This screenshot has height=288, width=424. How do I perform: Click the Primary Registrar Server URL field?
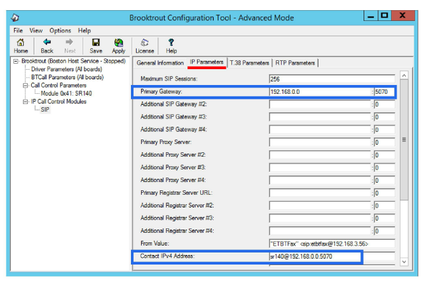(x=320, y=193)
